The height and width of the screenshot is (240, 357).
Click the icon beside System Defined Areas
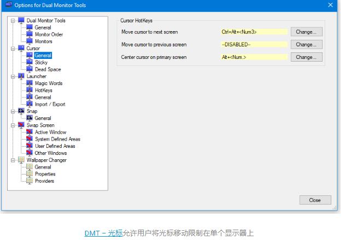click(30, 139)
